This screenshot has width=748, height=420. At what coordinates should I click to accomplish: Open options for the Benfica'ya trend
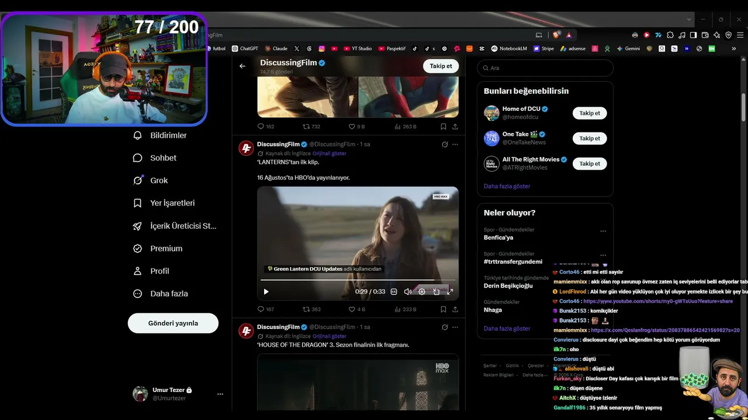603,231
